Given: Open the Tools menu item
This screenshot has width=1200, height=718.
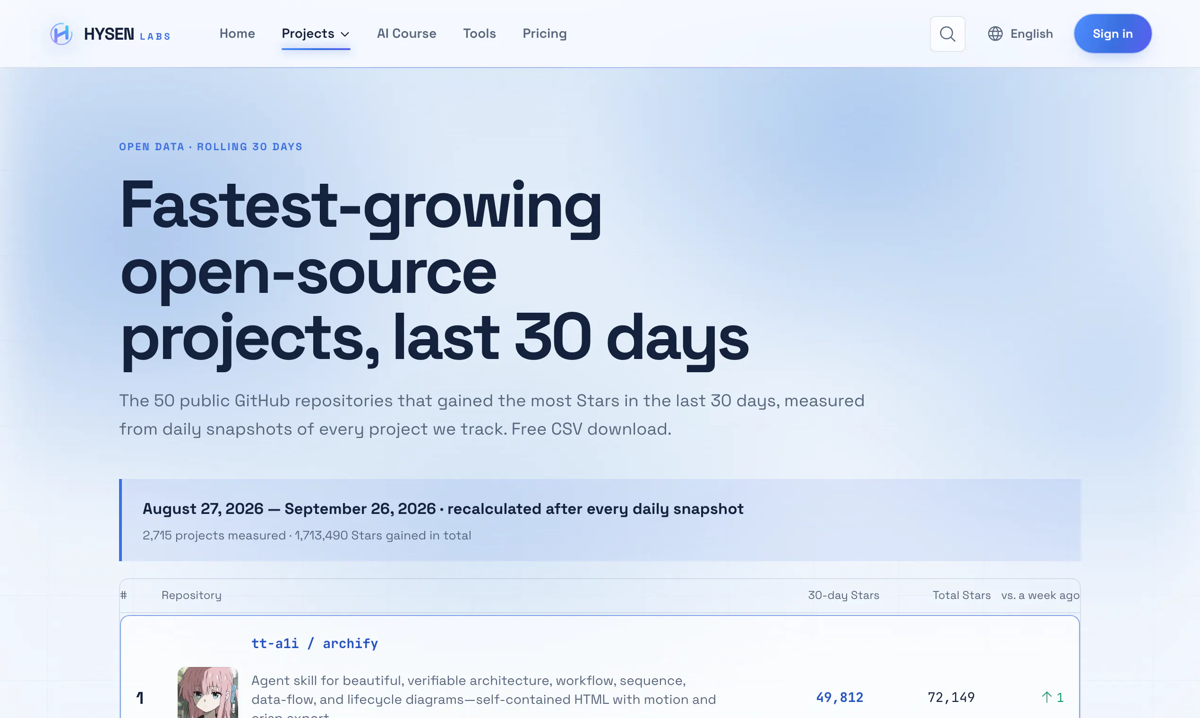Looking at the screenshot, I should coord(479,34).
